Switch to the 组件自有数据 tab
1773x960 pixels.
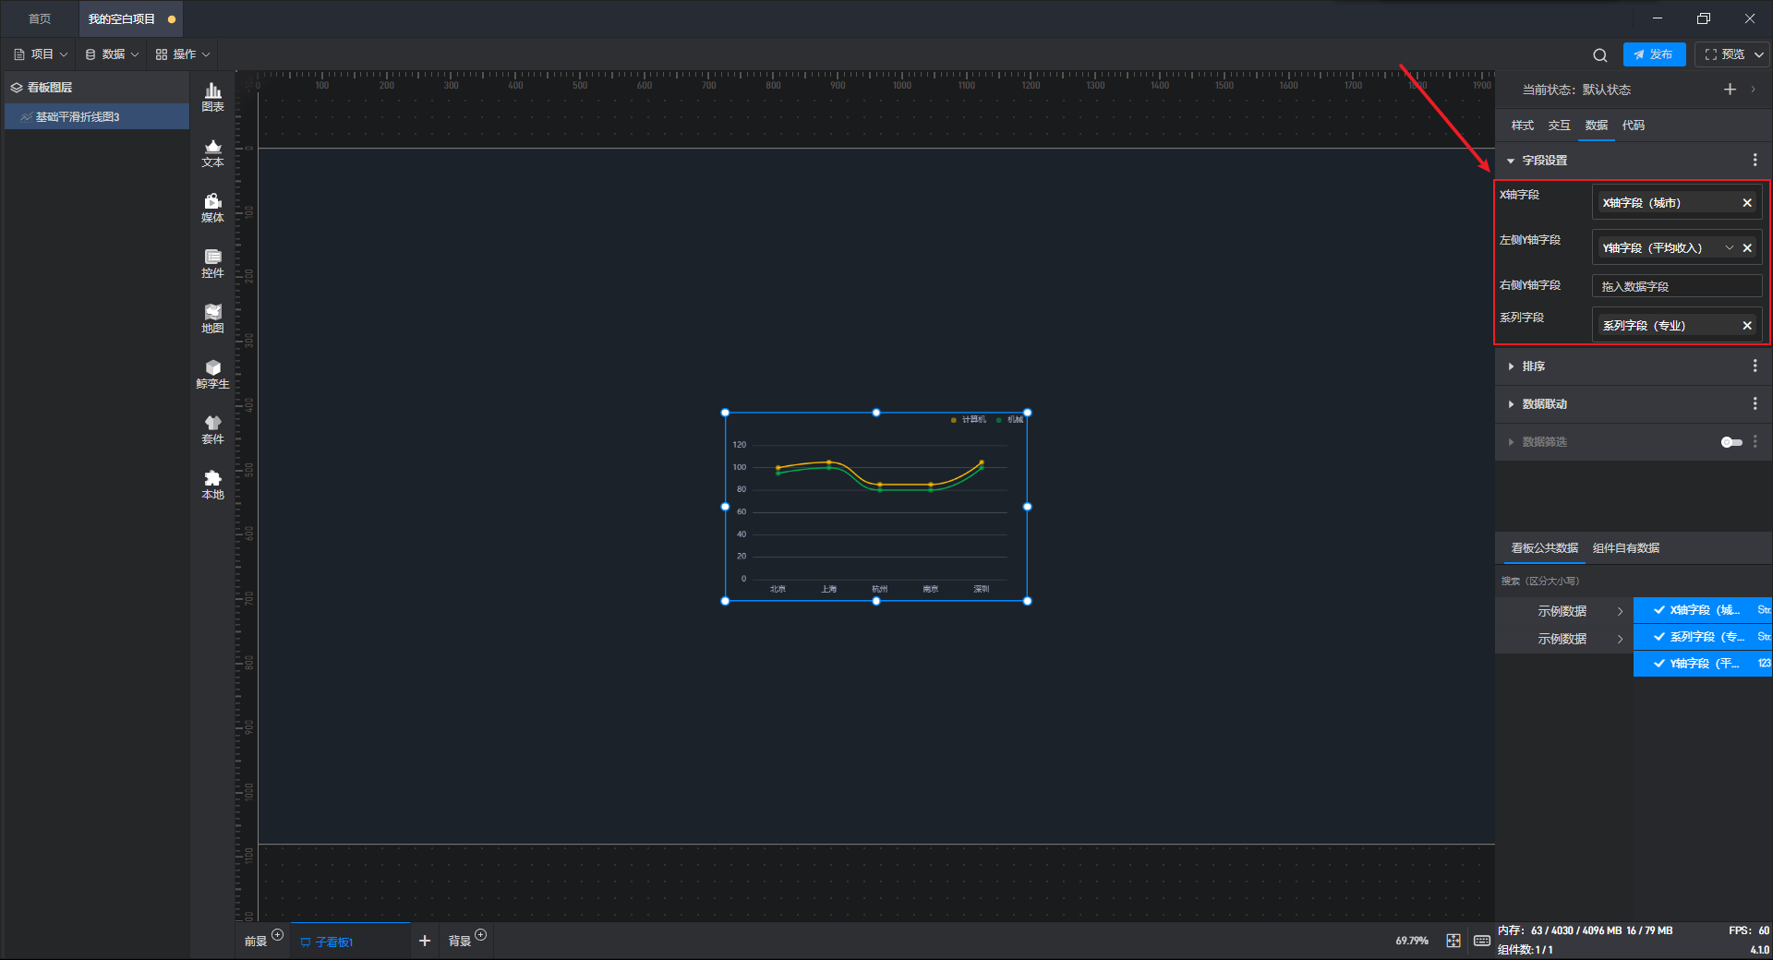(x=1625, y=548)
